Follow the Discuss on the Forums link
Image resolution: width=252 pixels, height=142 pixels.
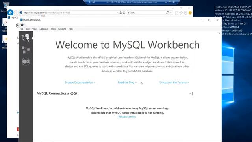point(174,82)
